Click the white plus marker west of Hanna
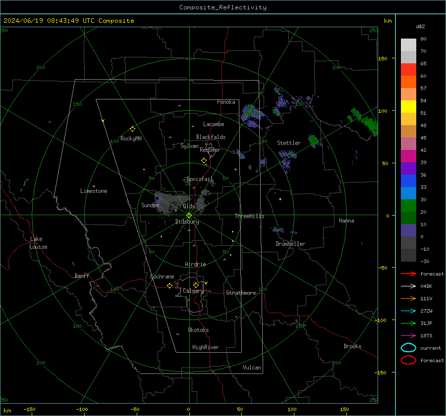The width and height of the screenshot is (446, 416). click(x=280, y=199)
